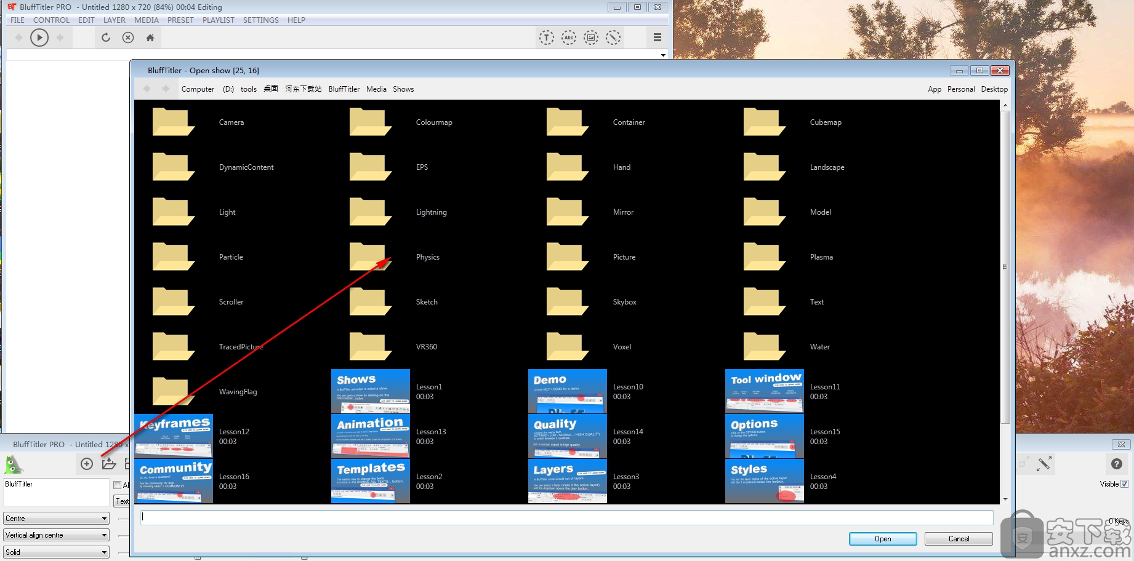Select the Lesson2 Templates thumbnail
The image size is (1134, 561).
[x=371, y=481]
